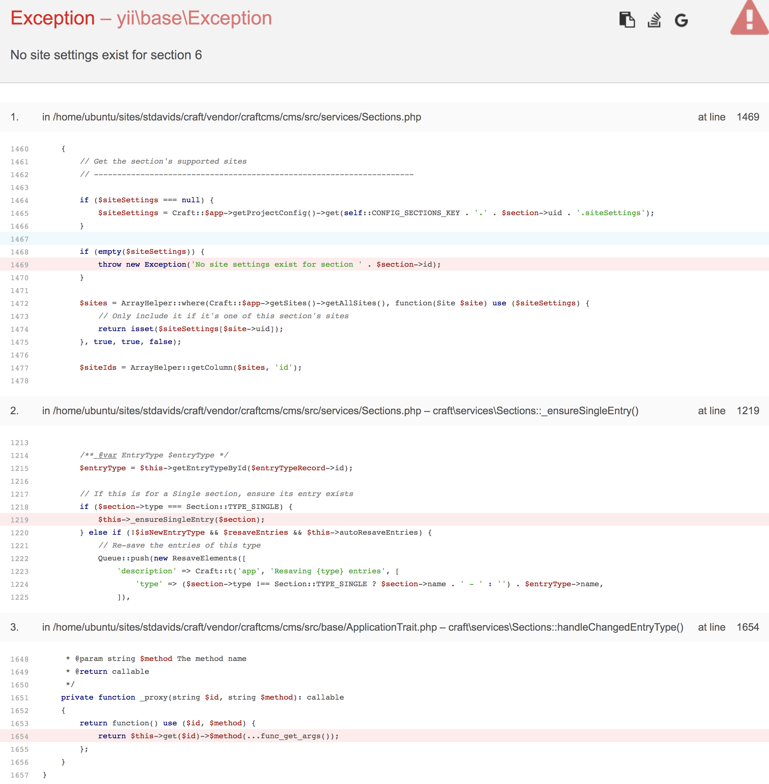
Task: Collapse stack frame 2, _ensureSingleEntry()
Action: pos(339,411)
